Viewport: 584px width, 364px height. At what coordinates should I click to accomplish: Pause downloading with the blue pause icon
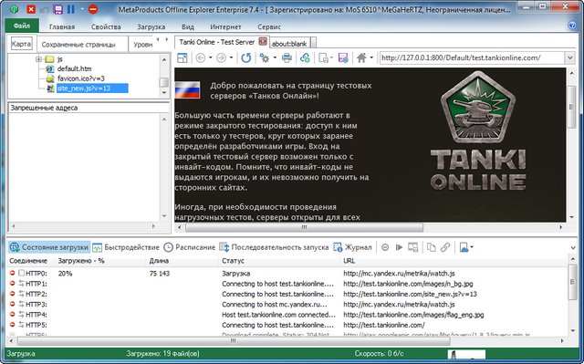[71, 9]
